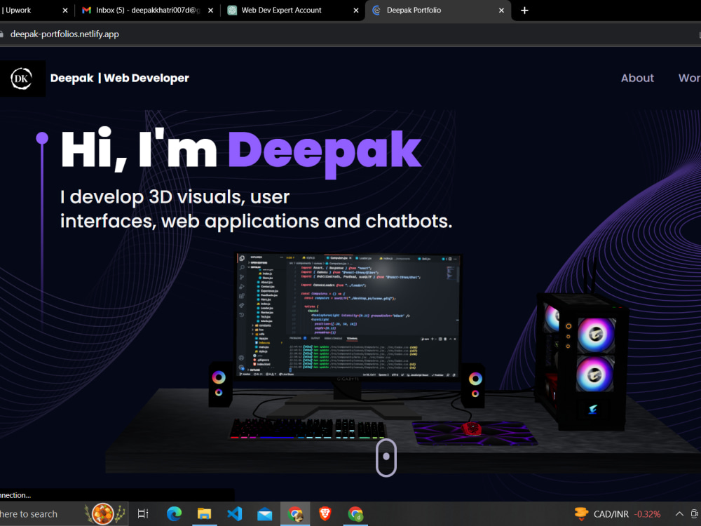Click the Gmail favicon on the Inbox tab
This screenshot has height=526, width=701.
click(86, 11)
